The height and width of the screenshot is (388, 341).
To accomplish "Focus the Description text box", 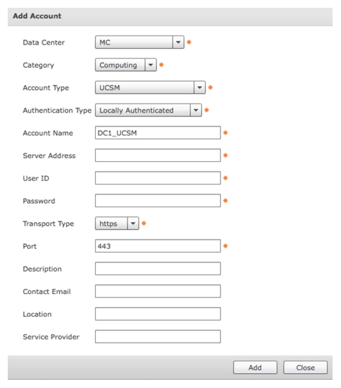I will click(x=158, y=269).
